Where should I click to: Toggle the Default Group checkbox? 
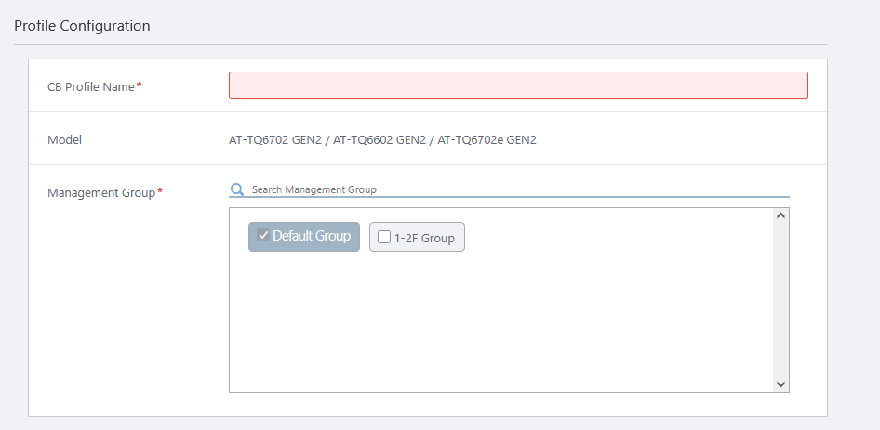263,236
